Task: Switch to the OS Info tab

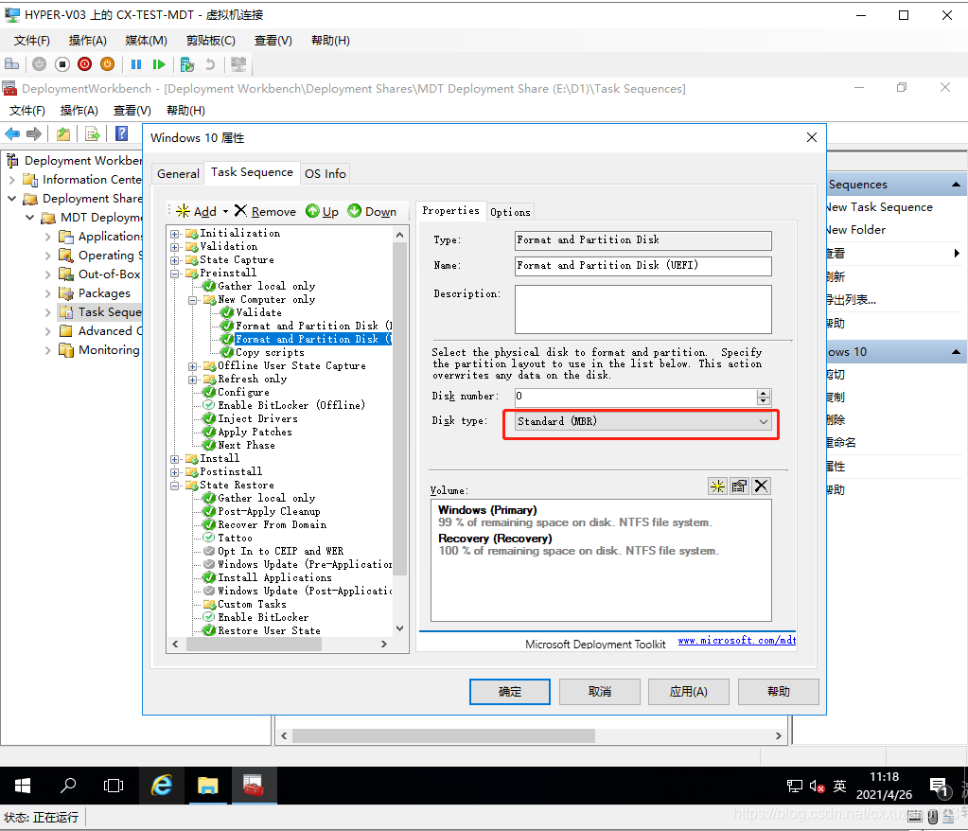Action: 326,173
